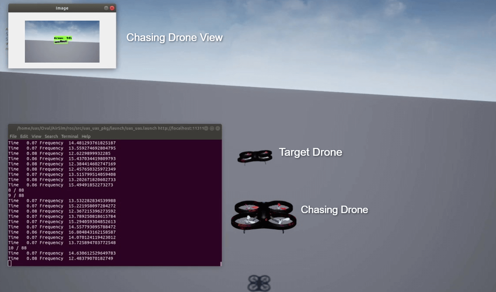Open the Edit menu in terminal
Image resolution: width=496 pixels, height=292 pixels.
(24, 136)
